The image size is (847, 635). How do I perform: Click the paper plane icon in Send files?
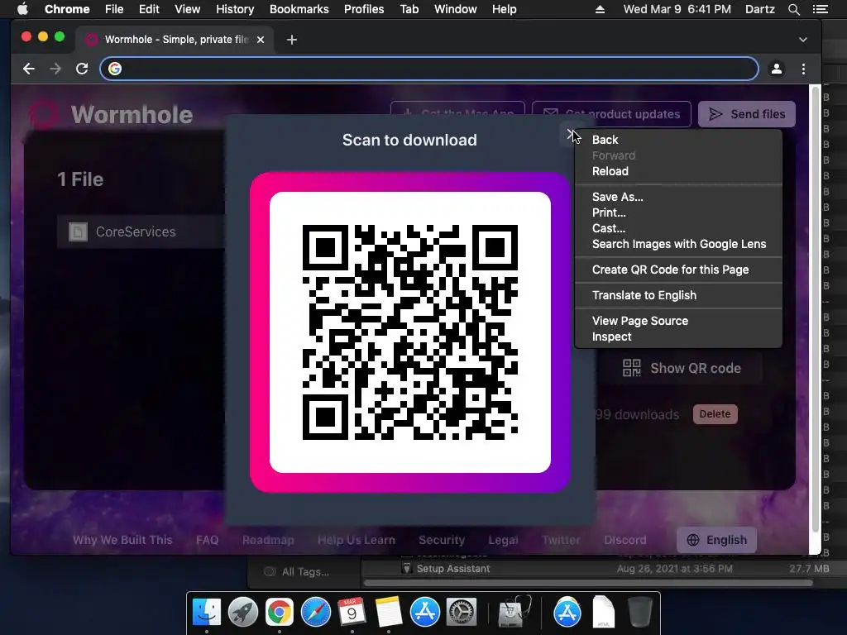pos(715,114)
